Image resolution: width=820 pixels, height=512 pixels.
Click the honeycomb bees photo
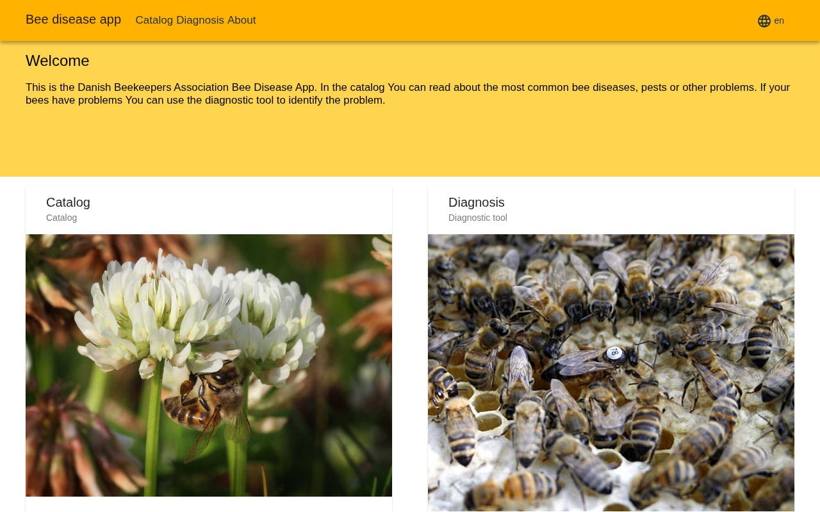(x=611, y=373)
